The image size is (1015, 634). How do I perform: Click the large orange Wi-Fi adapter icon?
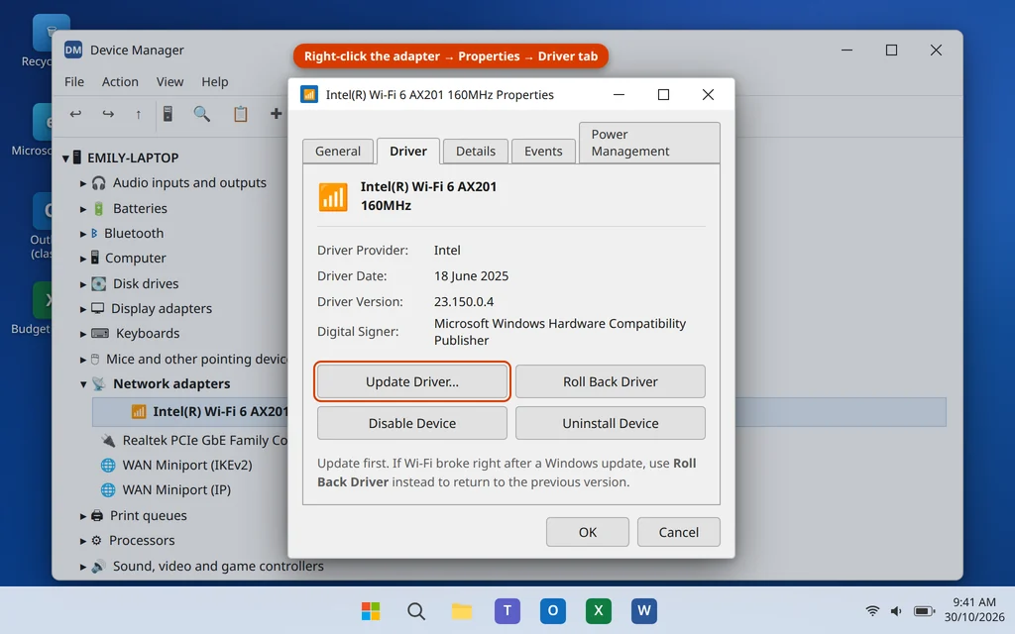333,196
